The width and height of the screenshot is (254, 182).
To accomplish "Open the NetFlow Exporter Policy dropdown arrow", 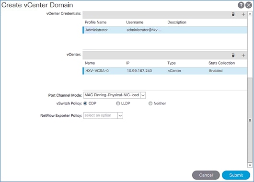I will click(120, 115).
